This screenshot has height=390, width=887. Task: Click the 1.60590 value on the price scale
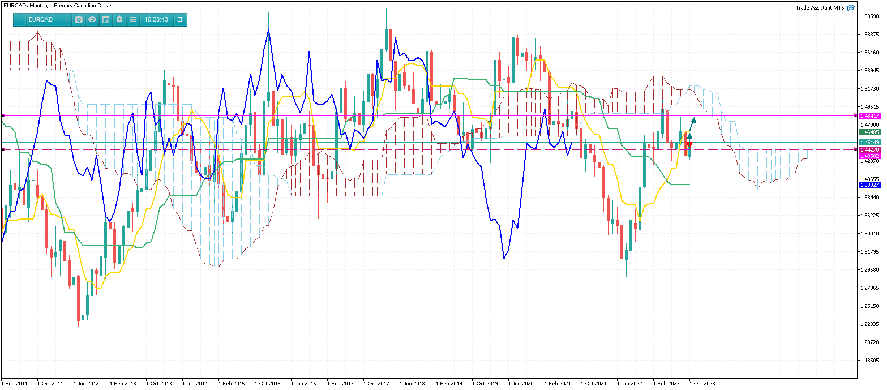(870, 16)
